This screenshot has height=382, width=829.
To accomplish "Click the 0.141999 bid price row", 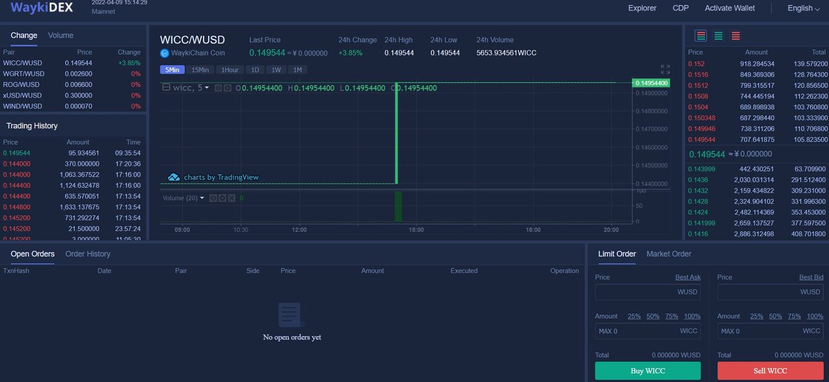I will coord(757,223).
